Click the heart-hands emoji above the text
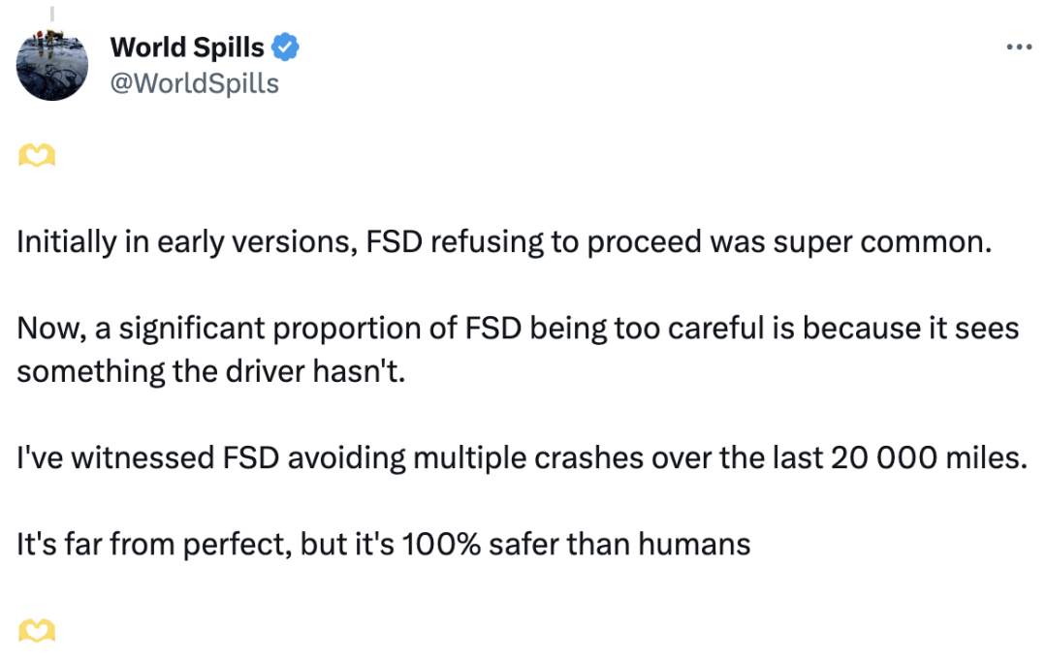The image size is (1047, 661). [37, 156]
